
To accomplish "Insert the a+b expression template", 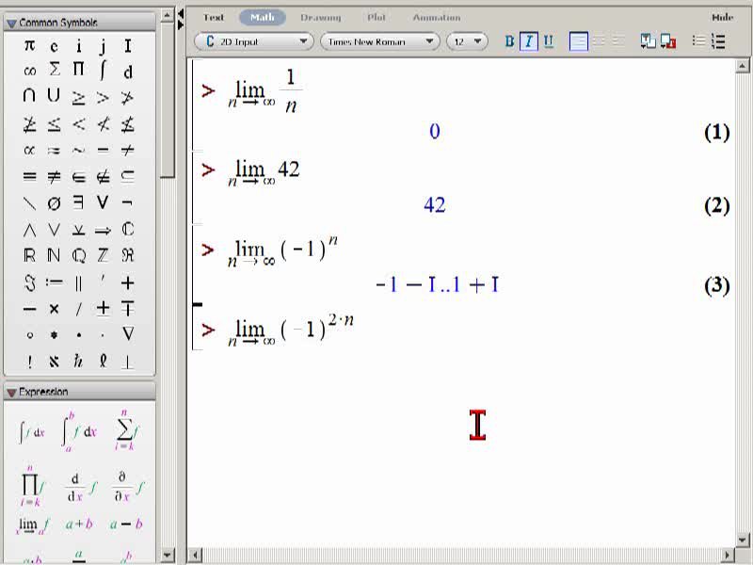I will [79, 524].
